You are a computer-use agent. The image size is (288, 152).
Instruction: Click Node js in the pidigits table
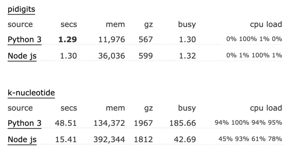point(22,55)
